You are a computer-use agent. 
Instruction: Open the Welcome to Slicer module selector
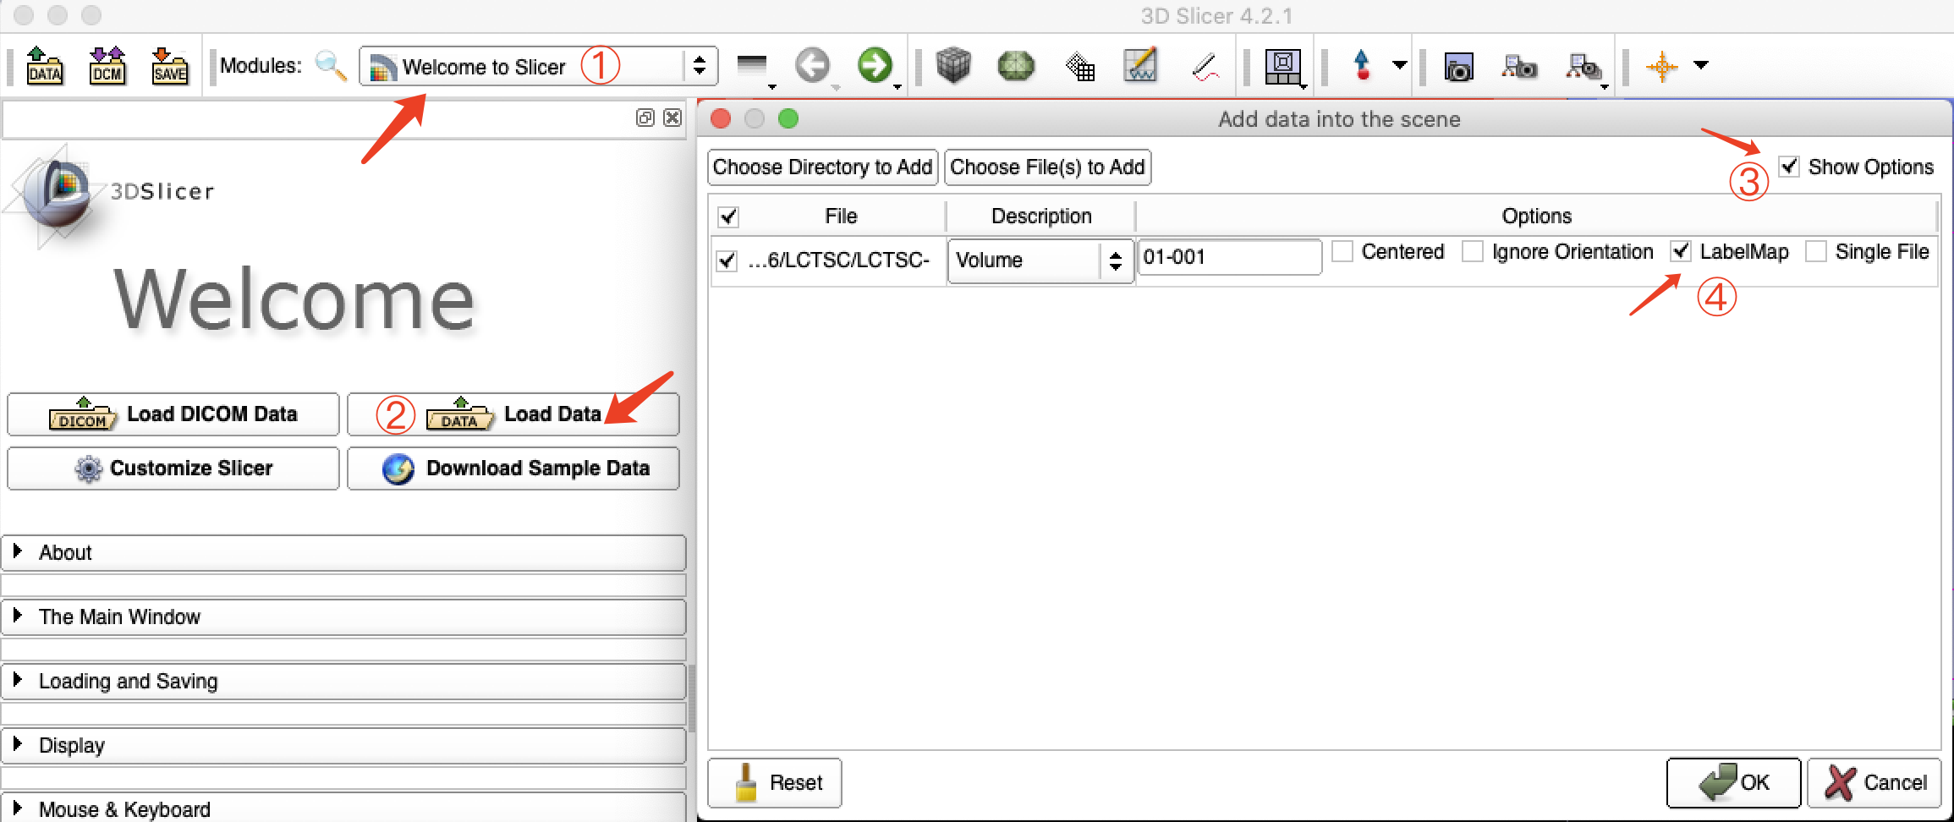[539, 66]
